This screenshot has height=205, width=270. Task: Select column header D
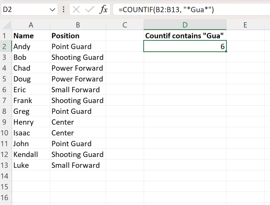pyautogui.click(x=185, y=25)
